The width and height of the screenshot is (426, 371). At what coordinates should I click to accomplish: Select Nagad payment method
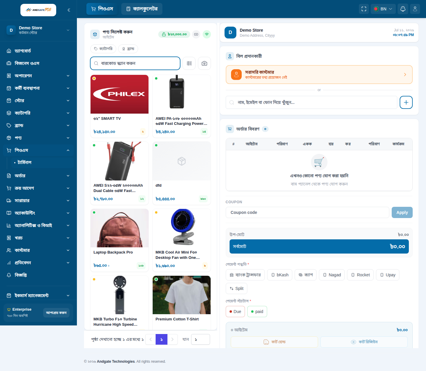click(x=332, y=275)
